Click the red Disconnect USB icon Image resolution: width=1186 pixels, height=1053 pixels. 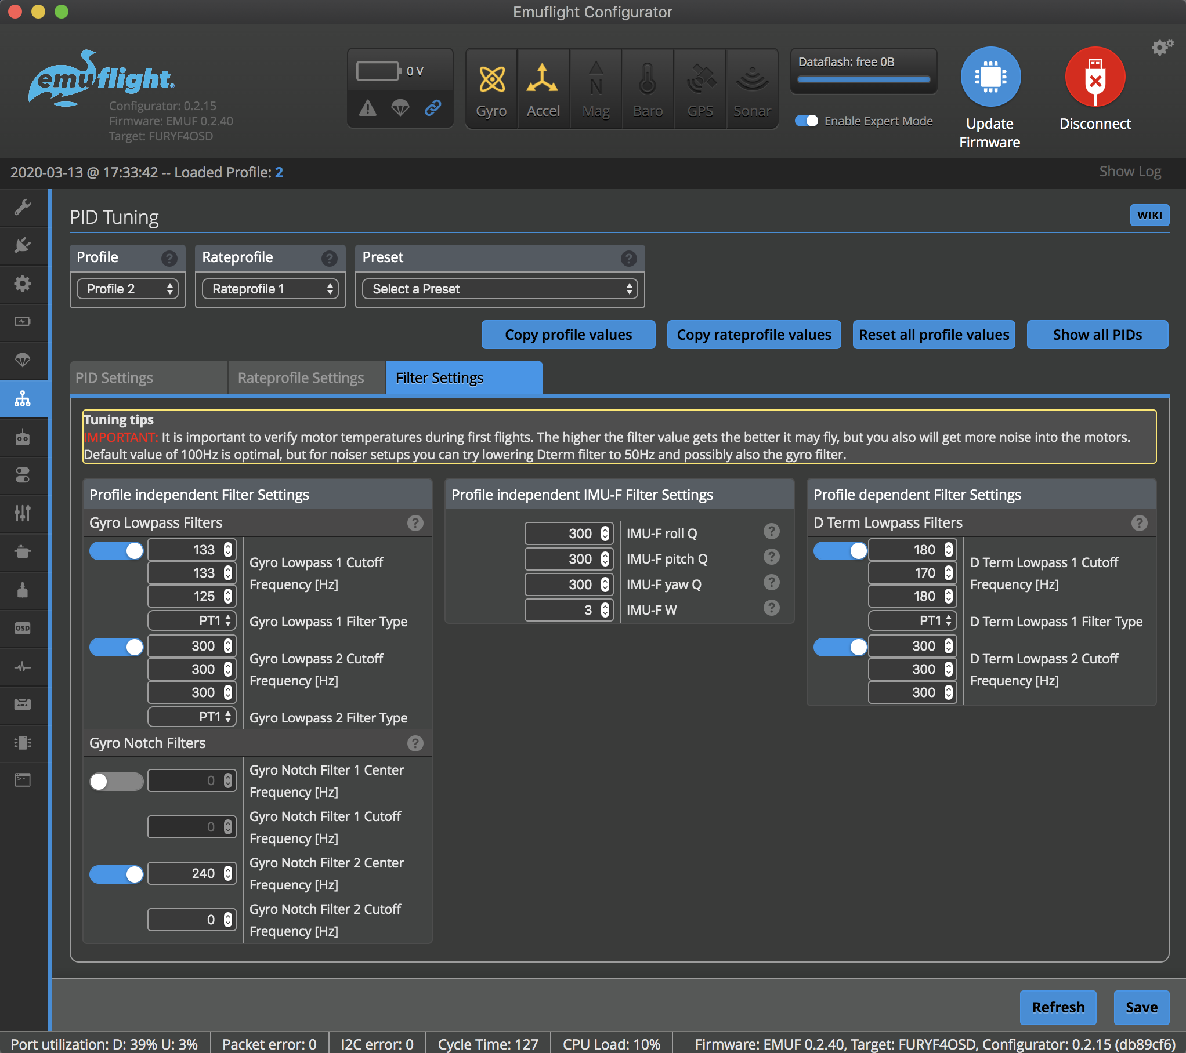click(x=1094, y=77)
